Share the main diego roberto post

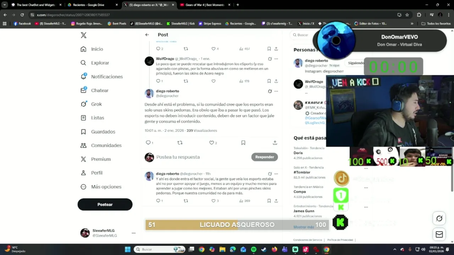[x=275, y=143]
